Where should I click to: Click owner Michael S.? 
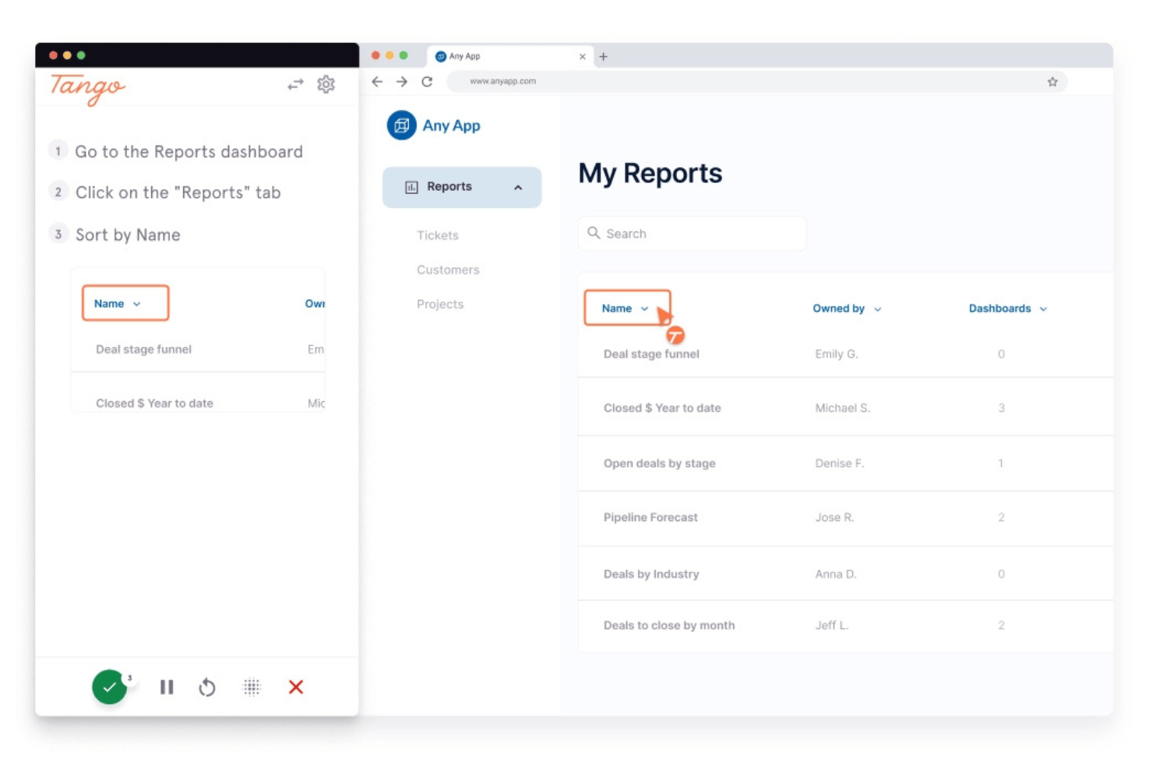click(842, 407)
